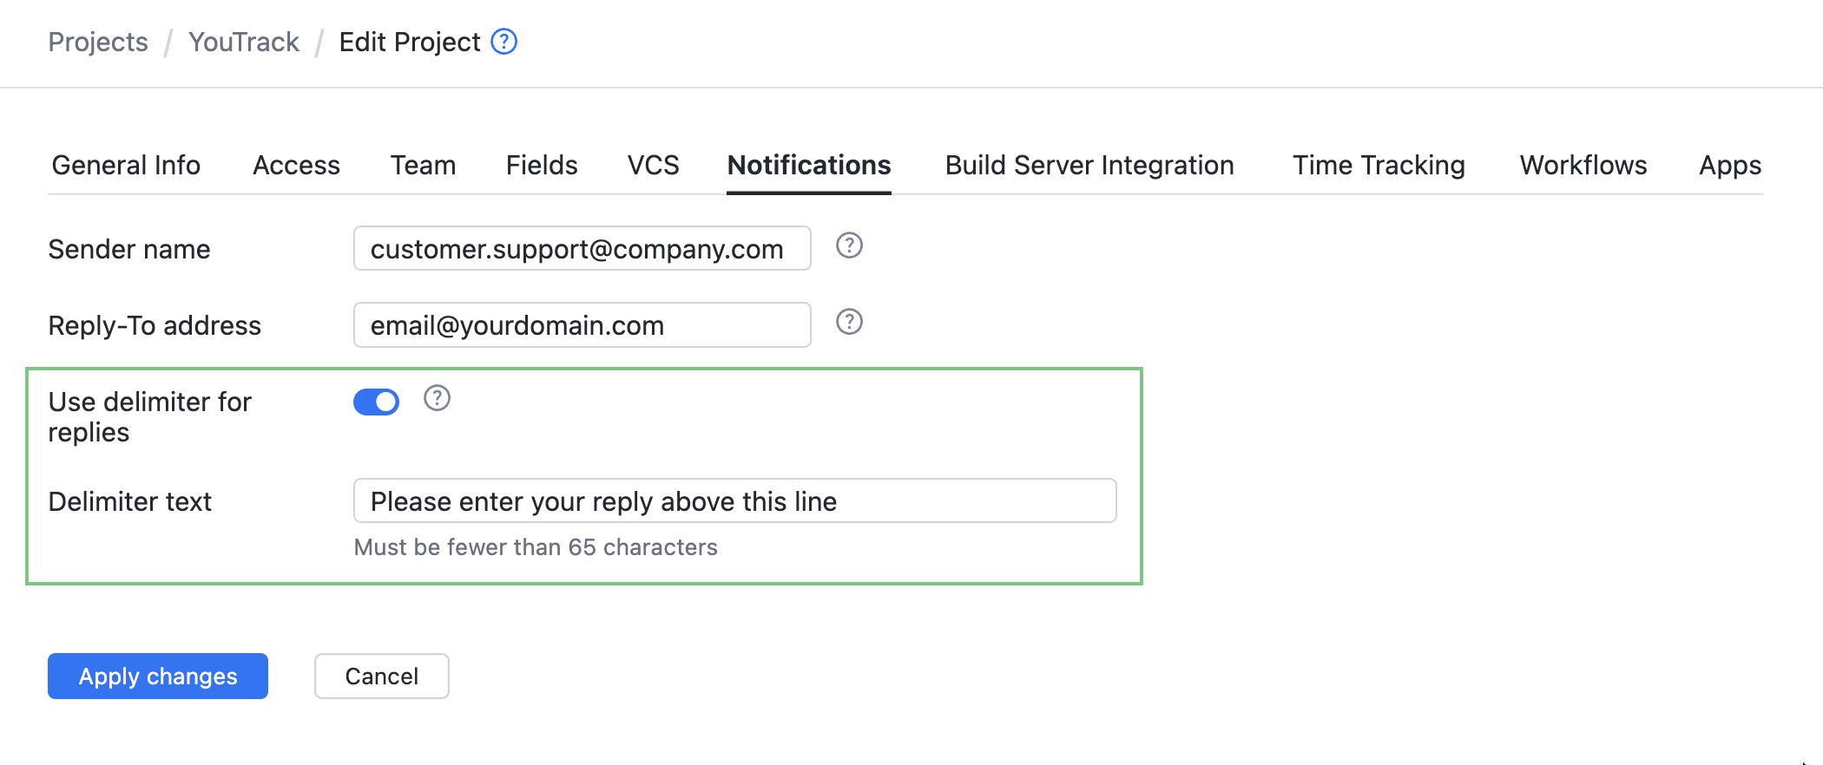The width and height of the screenshot is (1823, 765).
Task: Disable the Use delimiter for replies toggle
Action: point(376,402)
